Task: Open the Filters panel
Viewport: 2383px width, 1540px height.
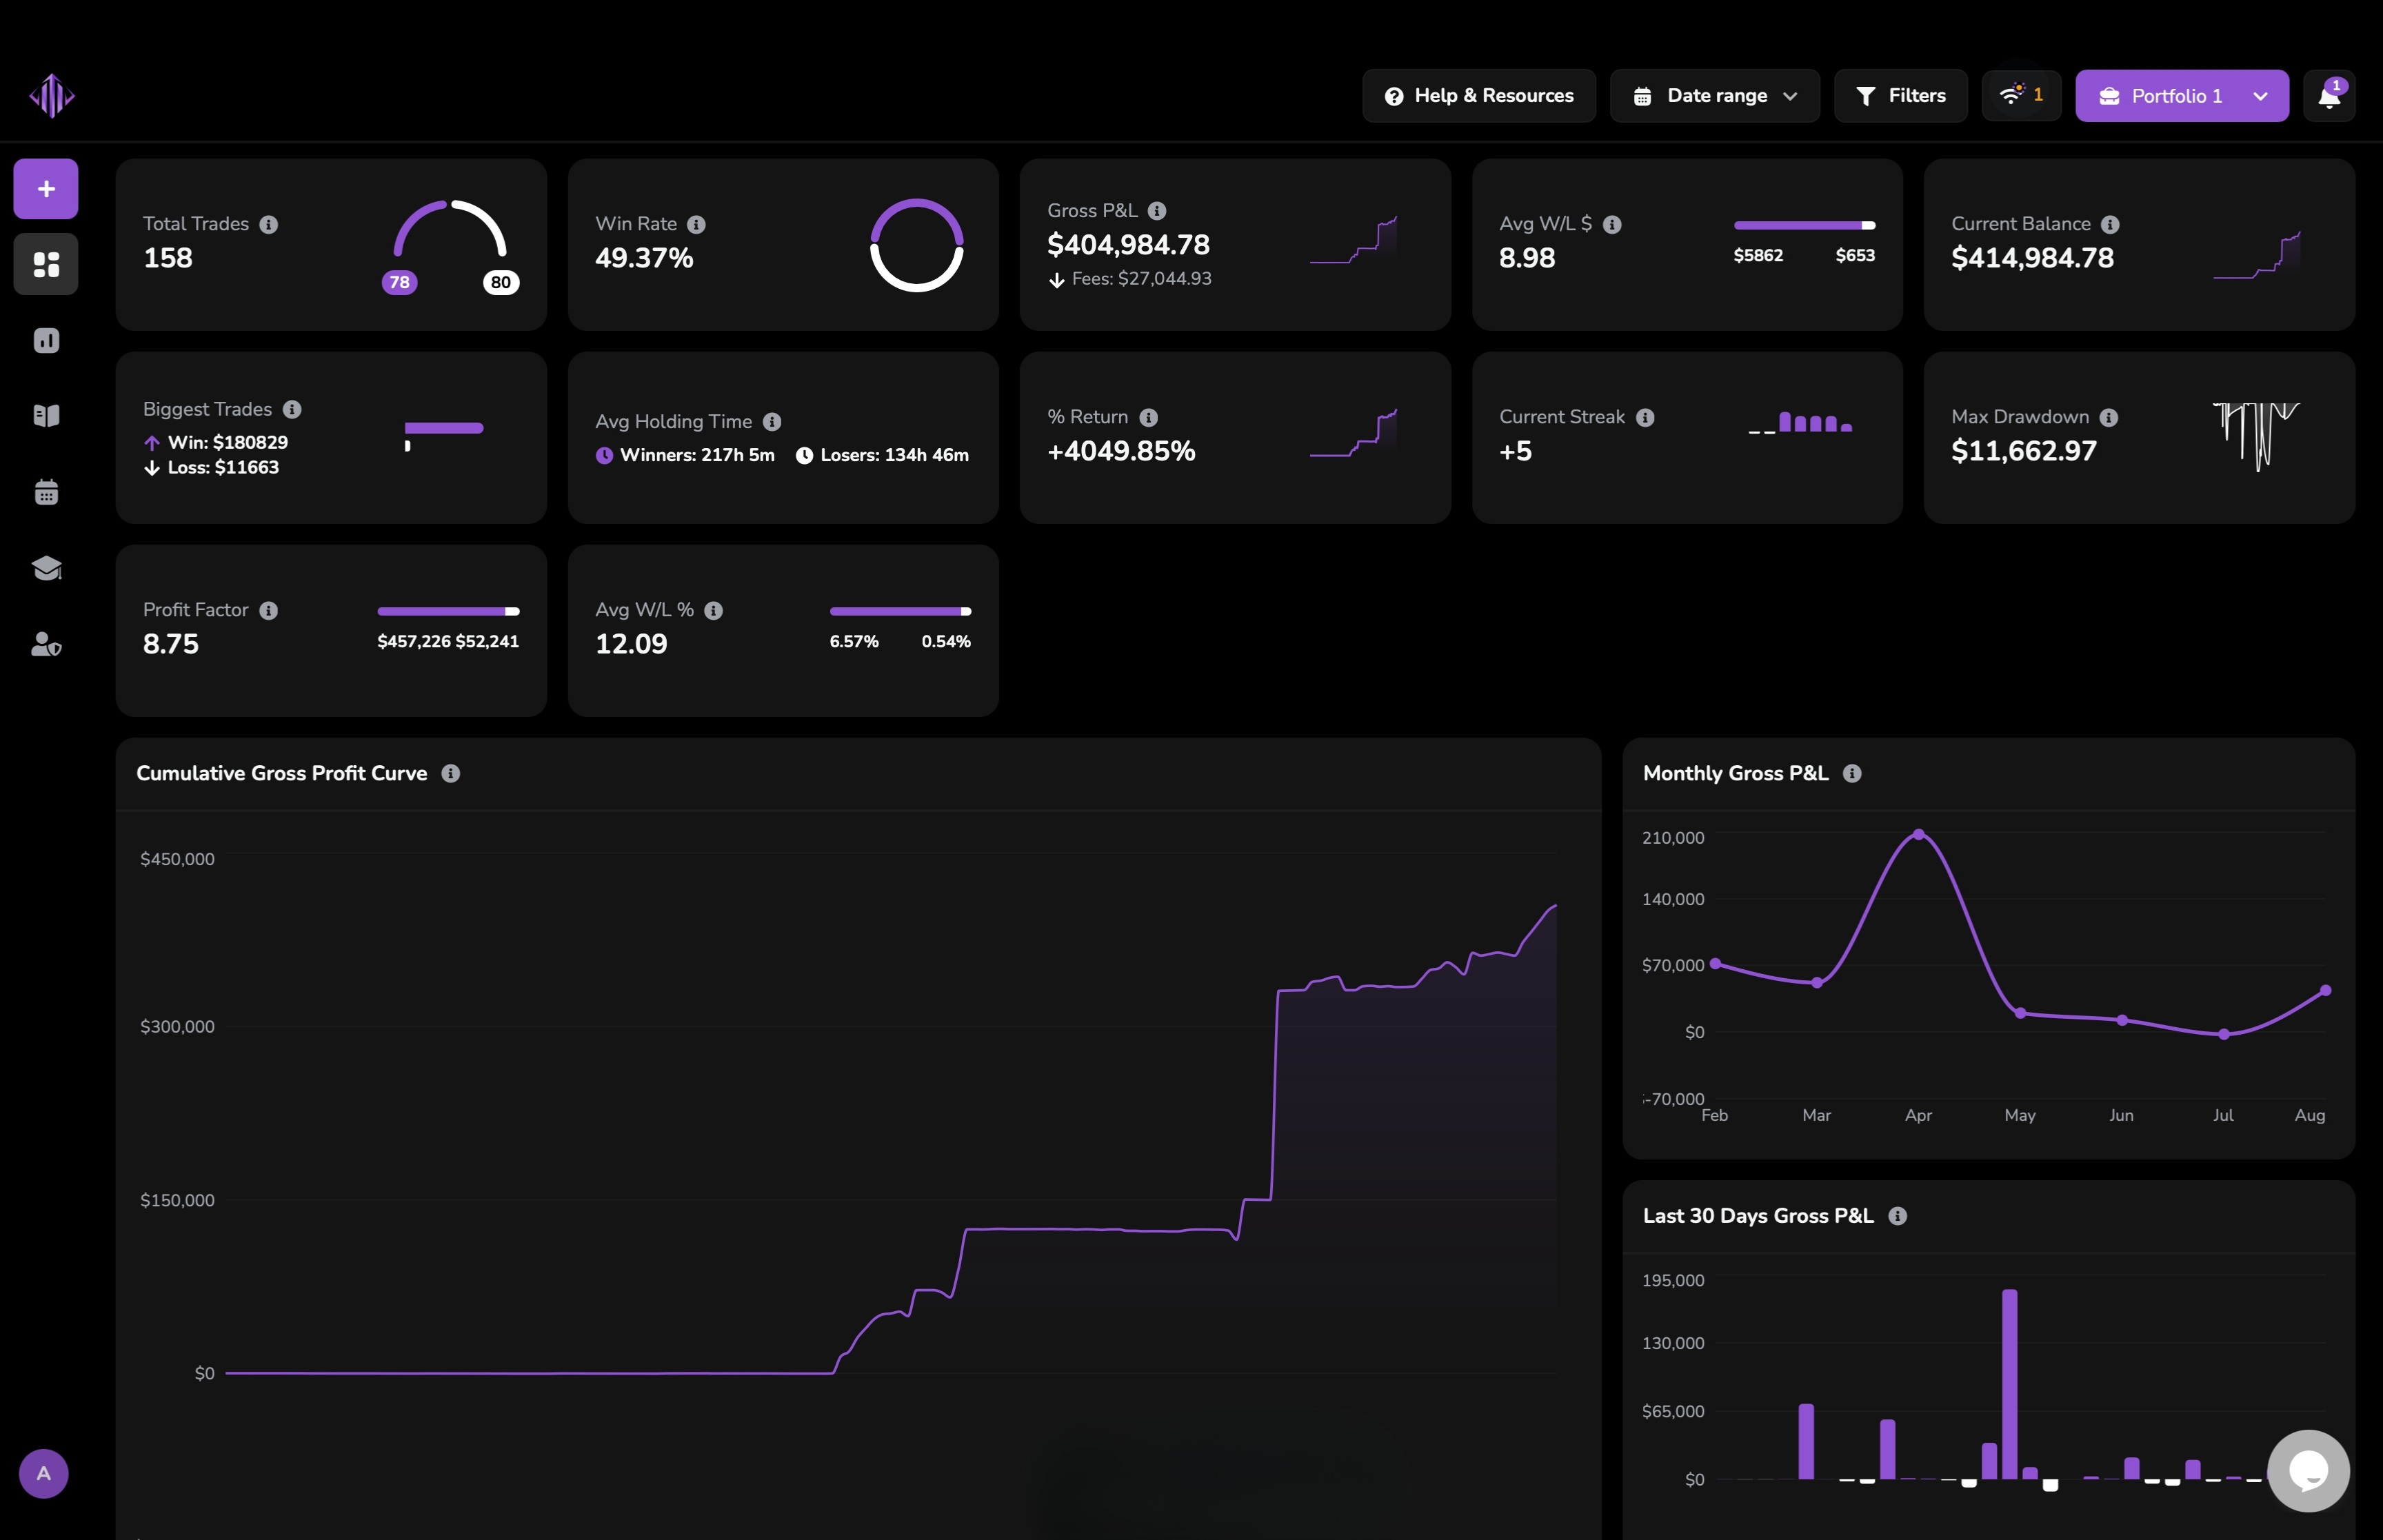Action: (1900, 96)
